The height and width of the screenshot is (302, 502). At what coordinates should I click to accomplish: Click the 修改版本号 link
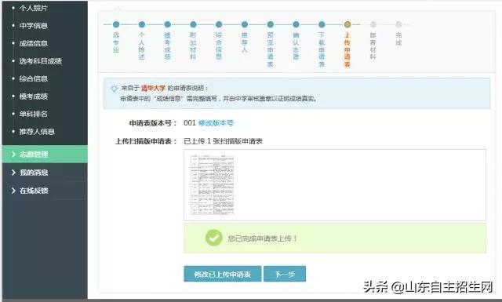coord(216,123)
